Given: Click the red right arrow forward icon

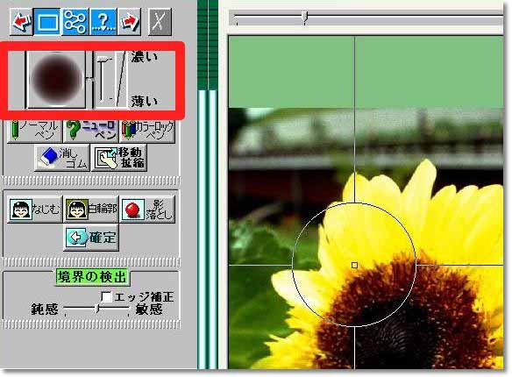Looking at the screenshot, I should click(129, 22).
